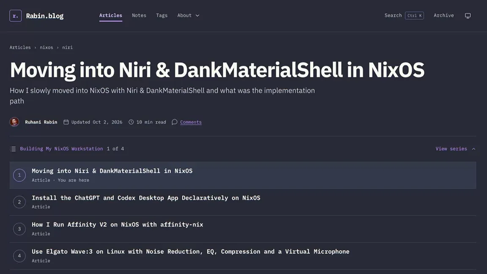Click the niri breadcrumb

(67, 47)
